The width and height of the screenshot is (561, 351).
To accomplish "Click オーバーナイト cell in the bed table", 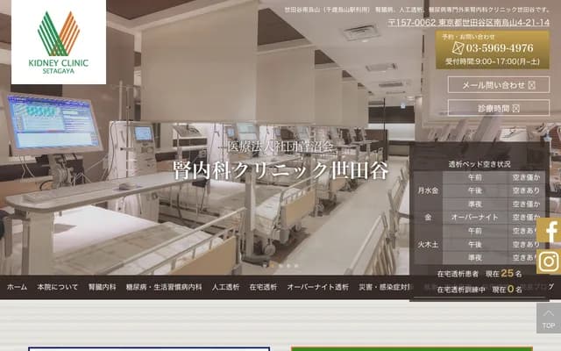I will point(474,218).
